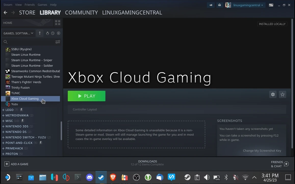Open the LINUXGAMINGCENTRAL profile tab
295x184 pixels.
click(x=132, y=12)
